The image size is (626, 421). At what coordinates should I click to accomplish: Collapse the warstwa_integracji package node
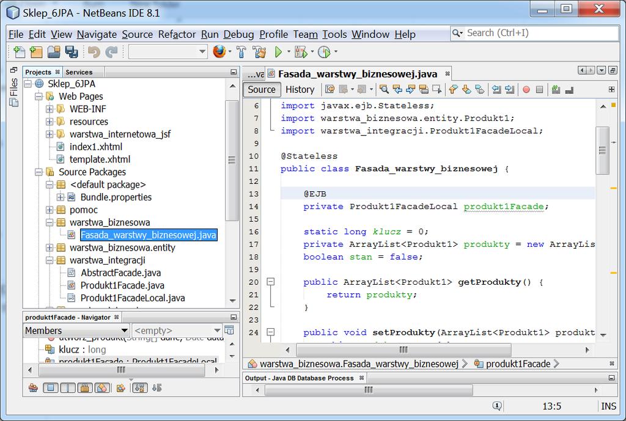click(x=50, y=260)
